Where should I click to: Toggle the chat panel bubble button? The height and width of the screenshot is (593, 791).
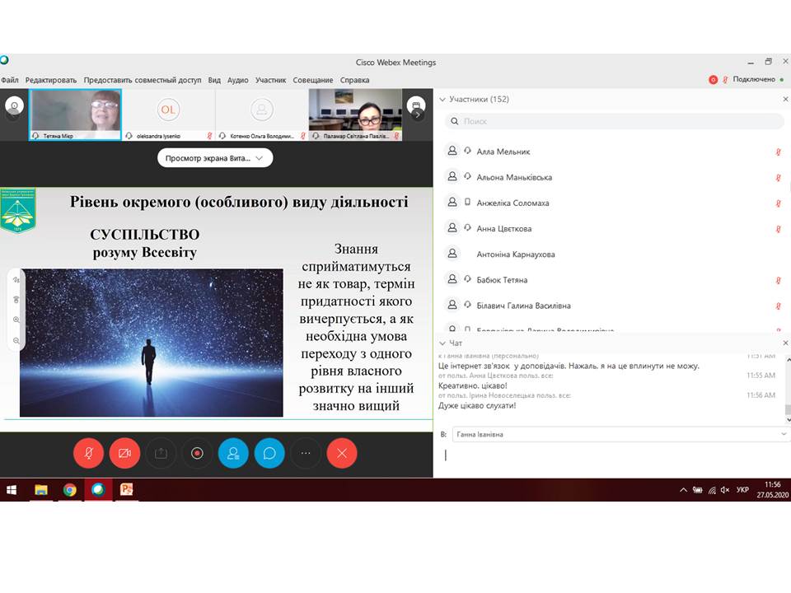point(269,453)
